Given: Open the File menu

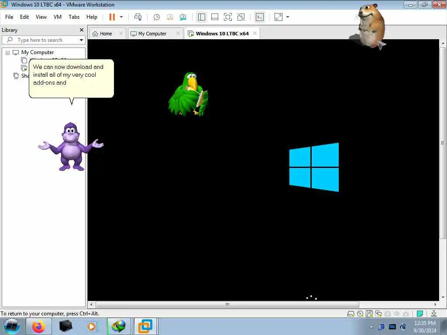Looking at the screenshot, I should (9, 17).
